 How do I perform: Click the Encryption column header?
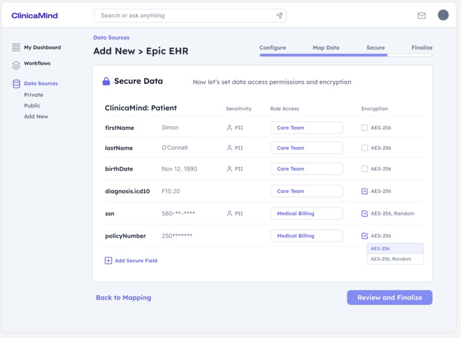(x=375, y=109)
